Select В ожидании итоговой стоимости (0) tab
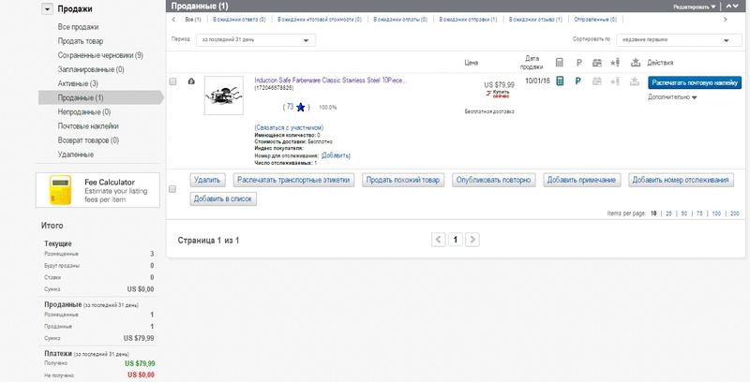Image resolution: width=750 pixels, height=382 pixels. pos(320,20)
